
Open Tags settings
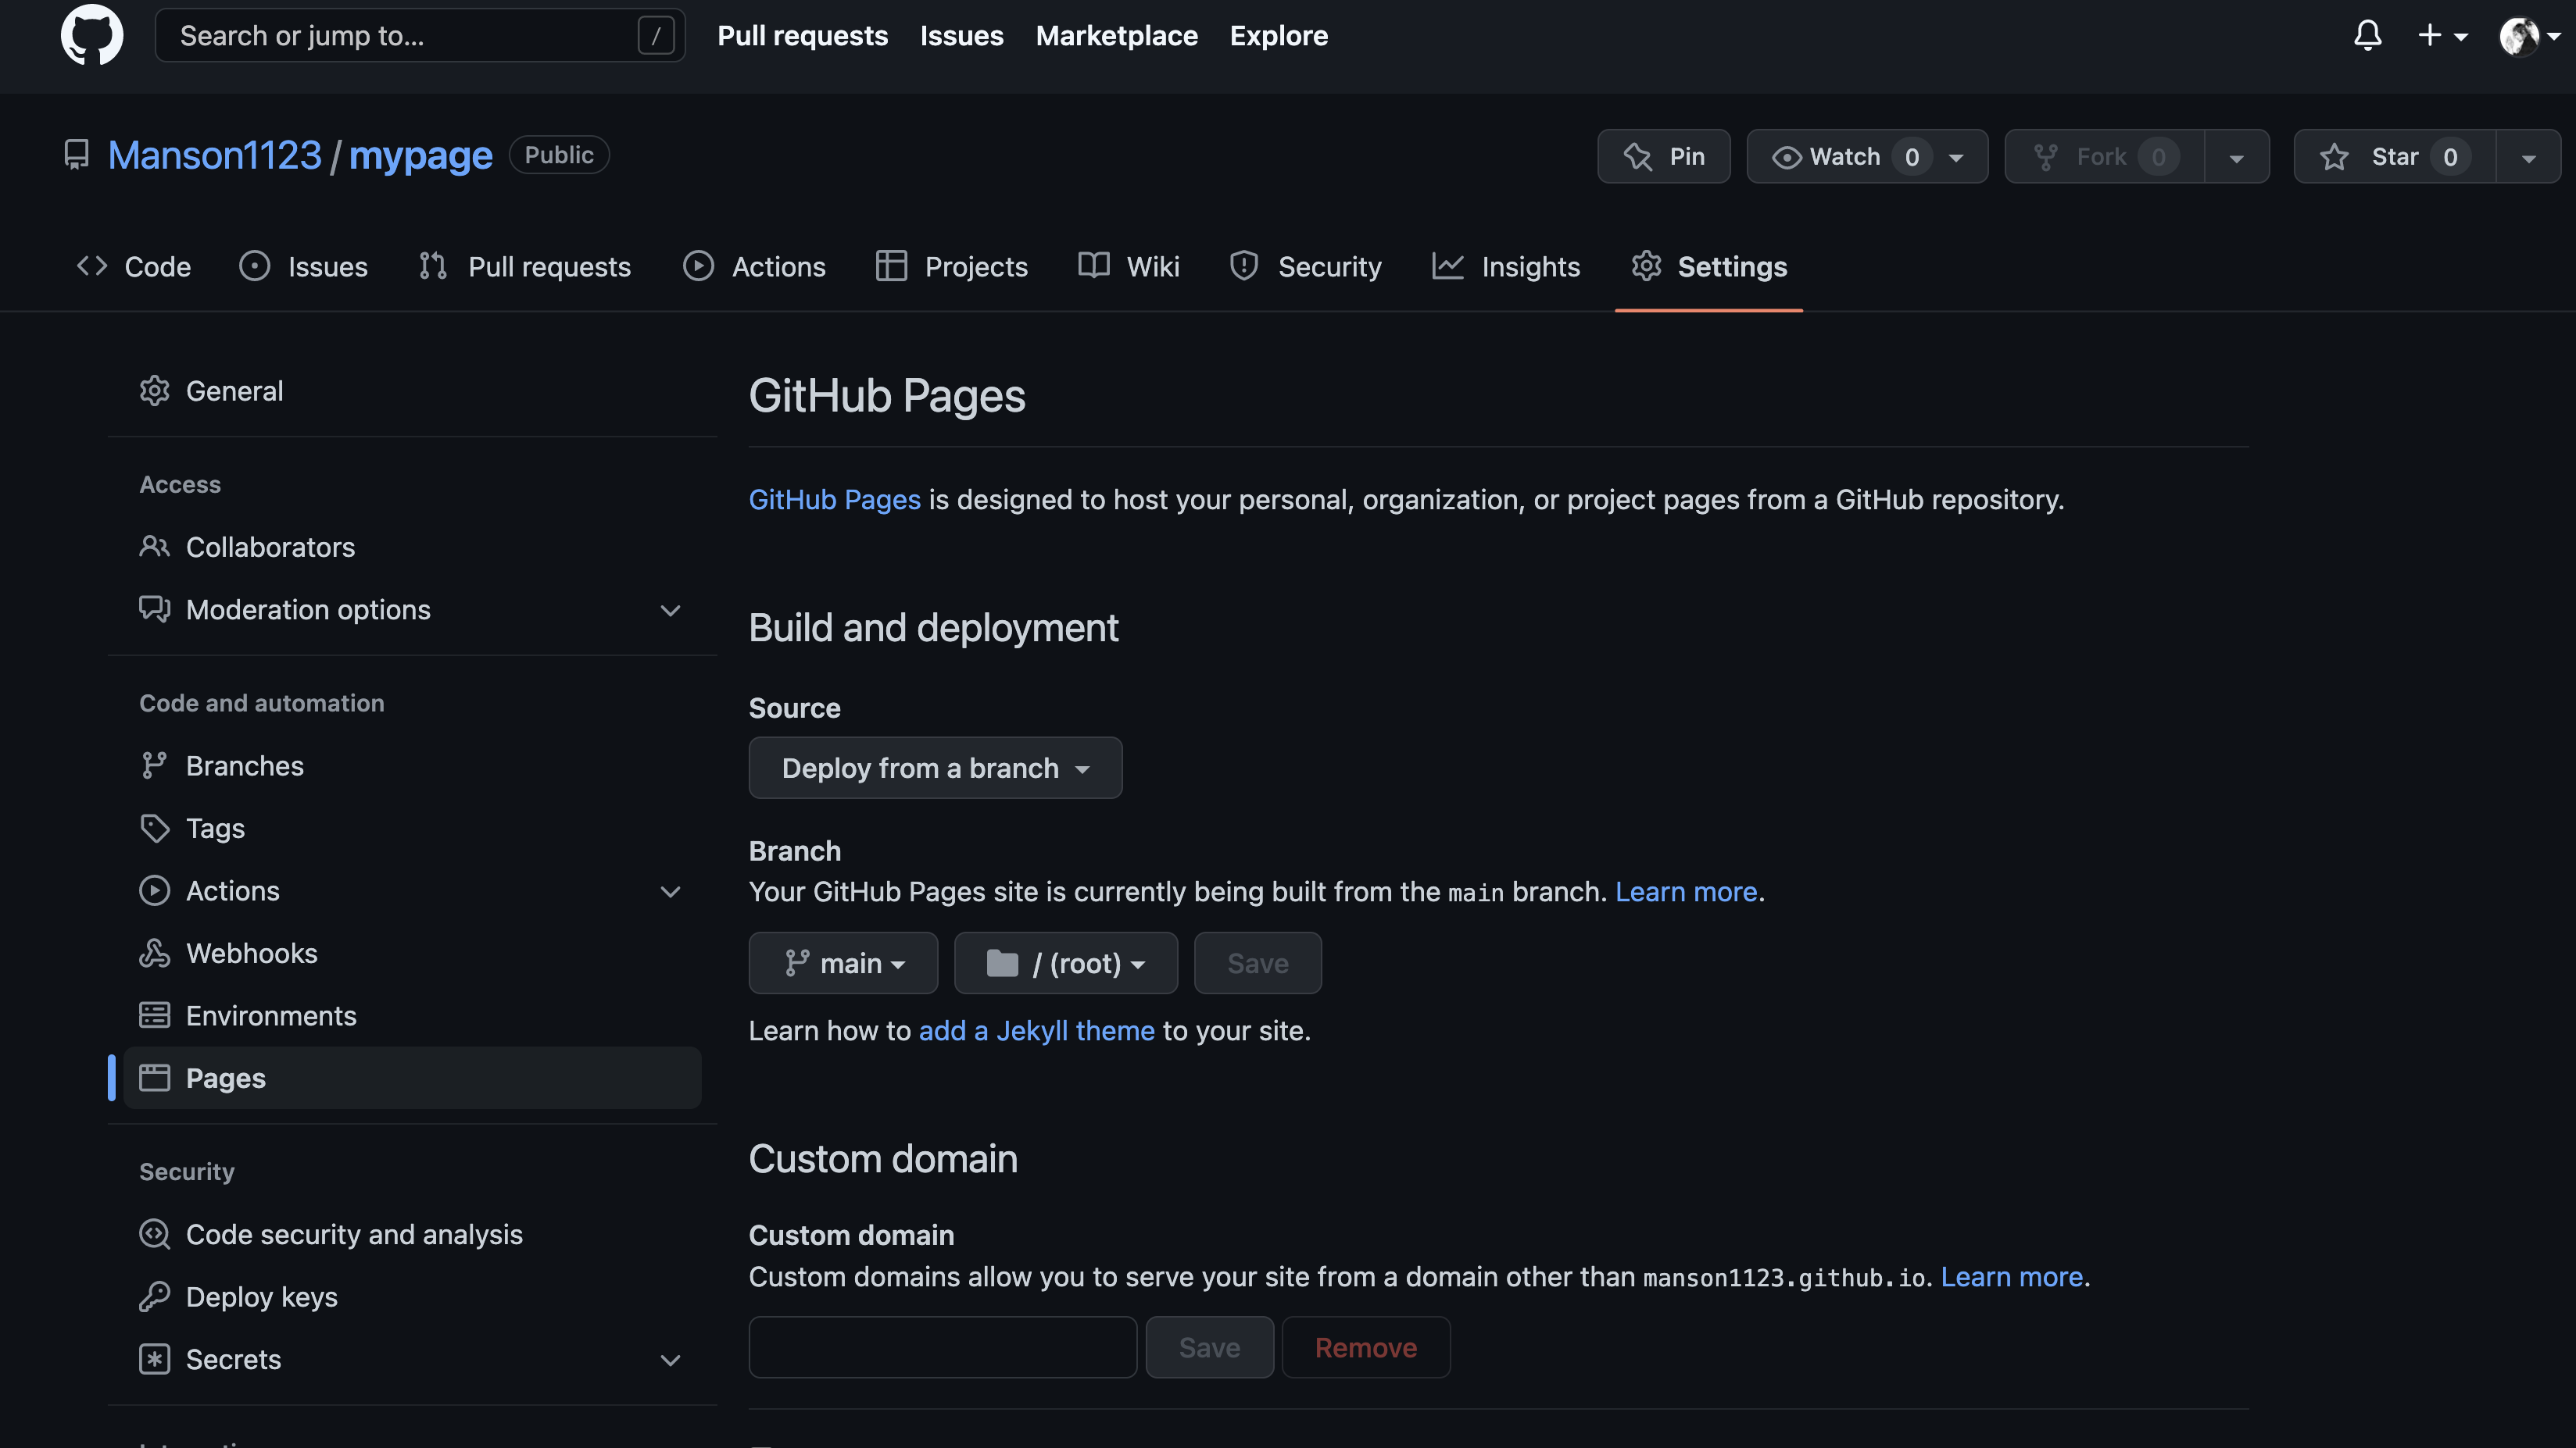[x=412, y=827]
